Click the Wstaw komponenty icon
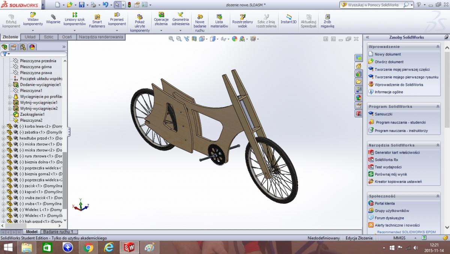Viewport: 450px width, 254px height. [33, 15]
